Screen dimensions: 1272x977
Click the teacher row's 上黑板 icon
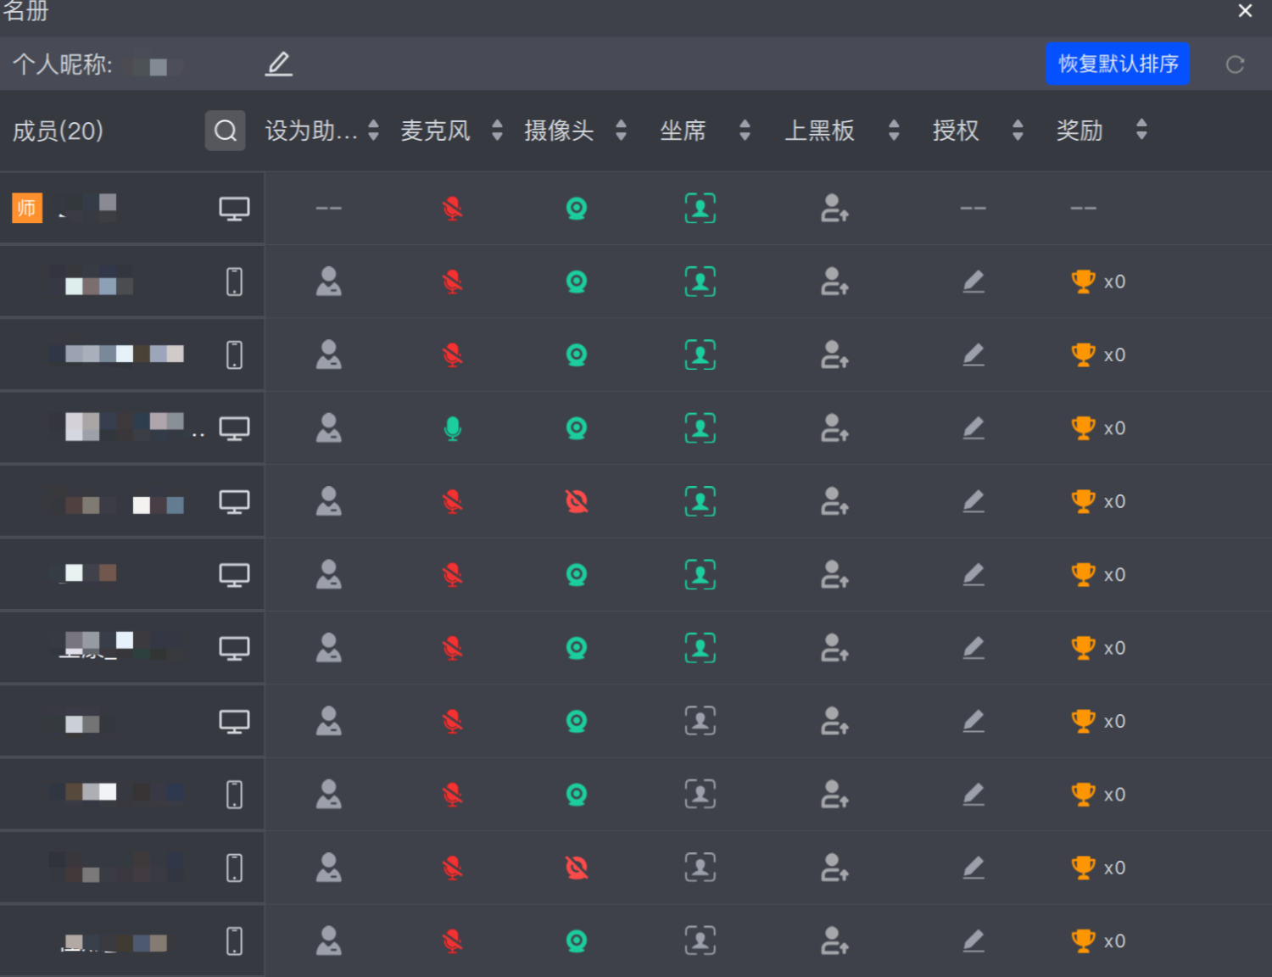834,209
